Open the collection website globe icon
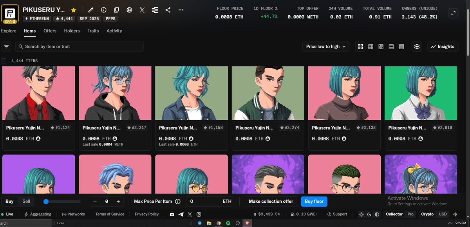 (129, 10)
